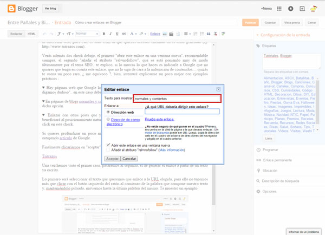Viewport: 325px width, 235px height.
Task: Collapse Configuración de la entrada panel
Action: tap(283, 35)
